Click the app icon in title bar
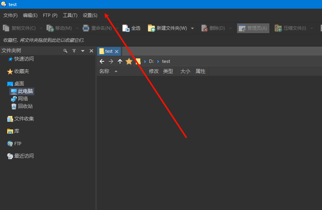This screenshot has width=322, height=210. (4, 4)
